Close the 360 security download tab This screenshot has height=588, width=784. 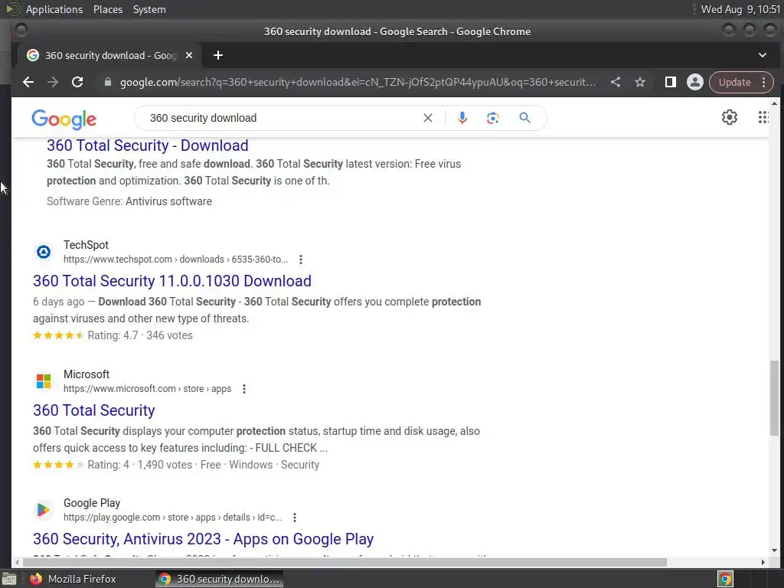click(189, 55)
